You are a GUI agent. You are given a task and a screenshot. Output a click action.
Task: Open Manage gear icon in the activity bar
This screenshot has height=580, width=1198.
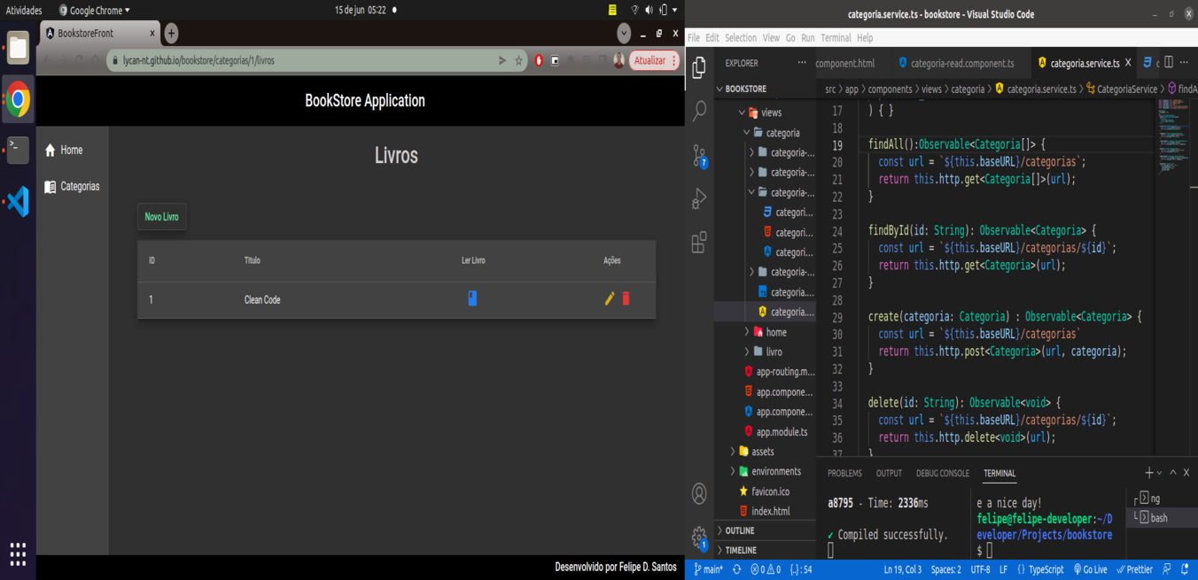[x=699, y=536]
